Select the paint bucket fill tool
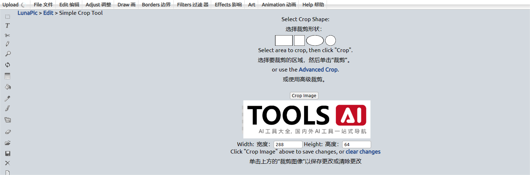This screenshot has height=175, width=530. (7, 87)
